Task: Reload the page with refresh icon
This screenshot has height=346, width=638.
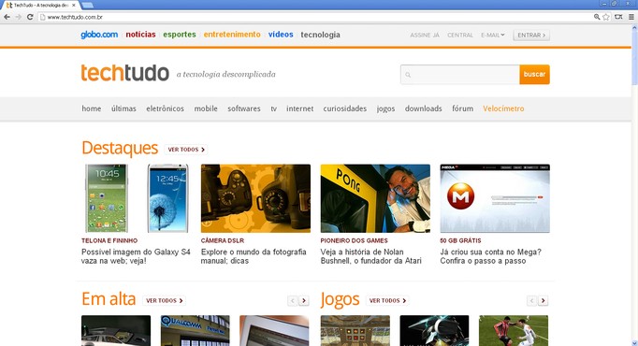Action: [30, 17]
